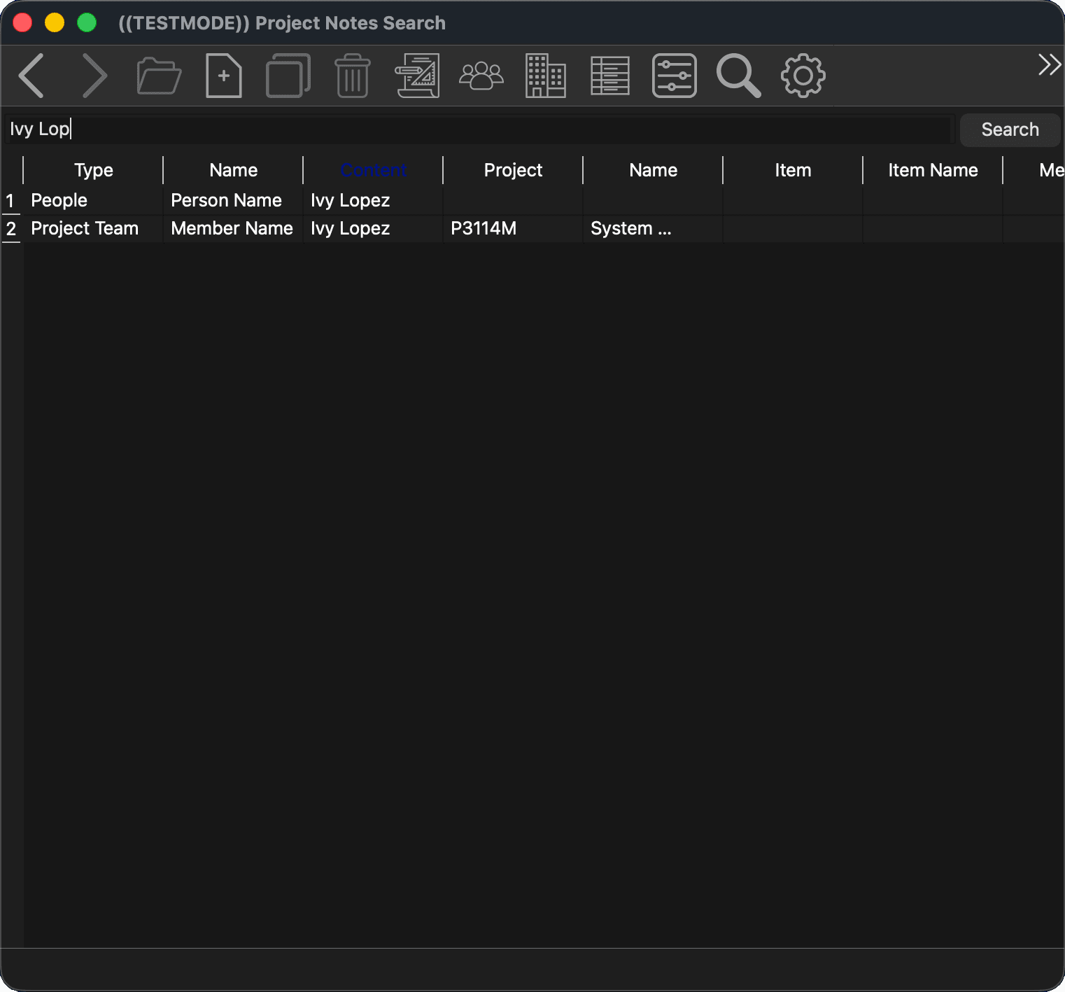Sort by the Content column header
The height and width of the screenshot is (992, 1065).
click(x=373, y=170)
